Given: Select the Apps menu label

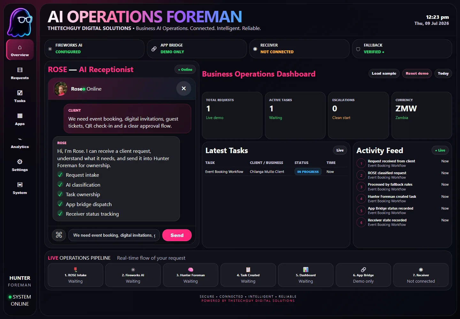Looking at the screenshot, I should tap(20, 124).
